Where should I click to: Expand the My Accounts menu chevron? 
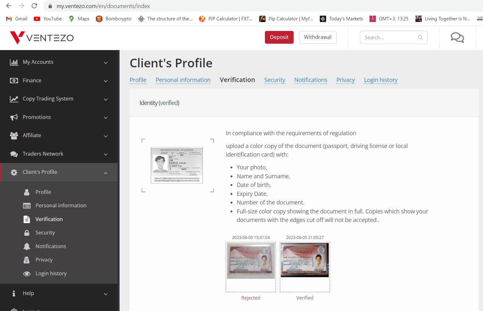pos(106,63)
